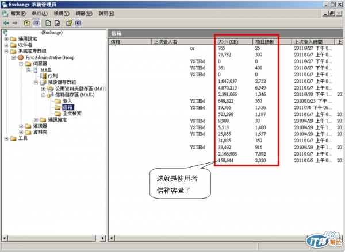This screenshot has height=252, width=345.
Task: Click the 1,647,037 size cell
Action: tap(227, 82)
